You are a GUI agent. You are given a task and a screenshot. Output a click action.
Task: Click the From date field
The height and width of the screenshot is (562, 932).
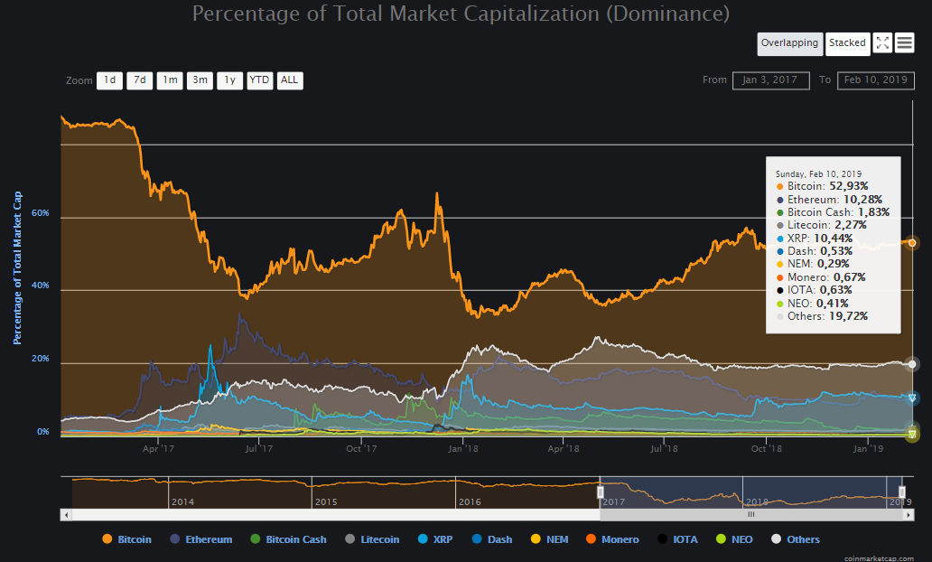770,80
